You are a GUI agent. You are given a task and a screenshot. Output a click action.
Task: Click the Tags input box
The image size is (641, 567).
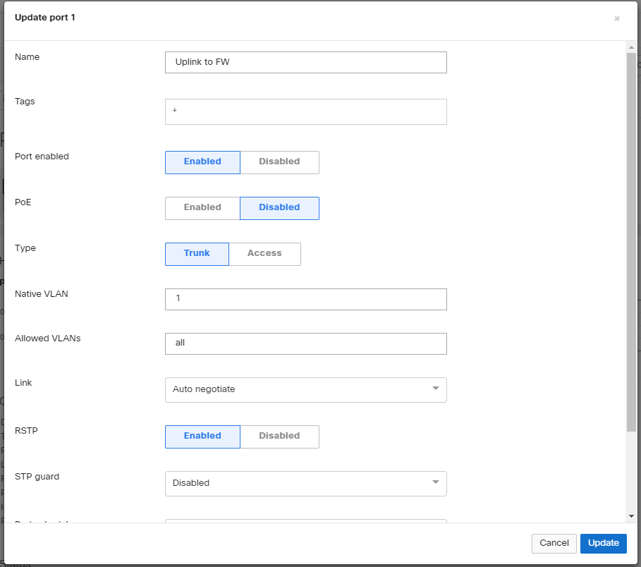pyautogui.click(x=305, y=111)
